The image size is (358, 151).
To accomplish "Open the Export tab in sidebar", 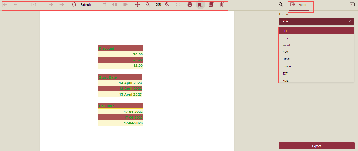I will (x=299, y=5).
